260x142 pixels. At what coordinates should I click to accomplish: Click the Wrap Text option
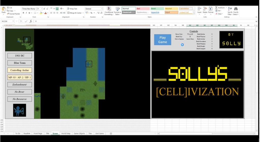coord(72,9)
